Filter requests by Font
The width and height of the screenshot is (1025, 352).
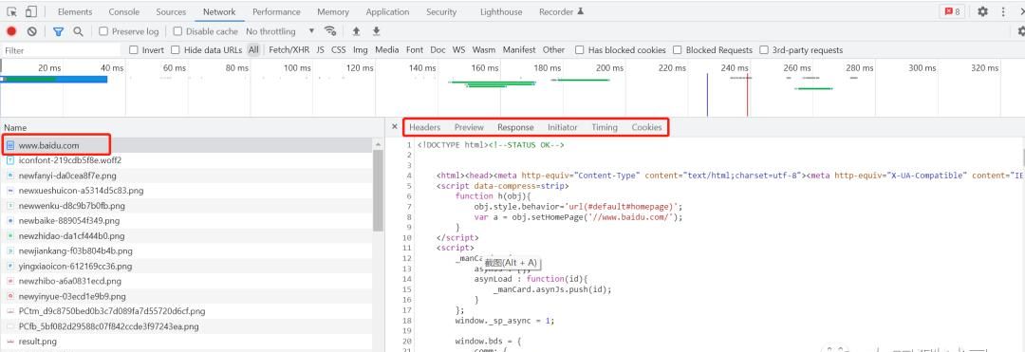[x=415, y=50]
